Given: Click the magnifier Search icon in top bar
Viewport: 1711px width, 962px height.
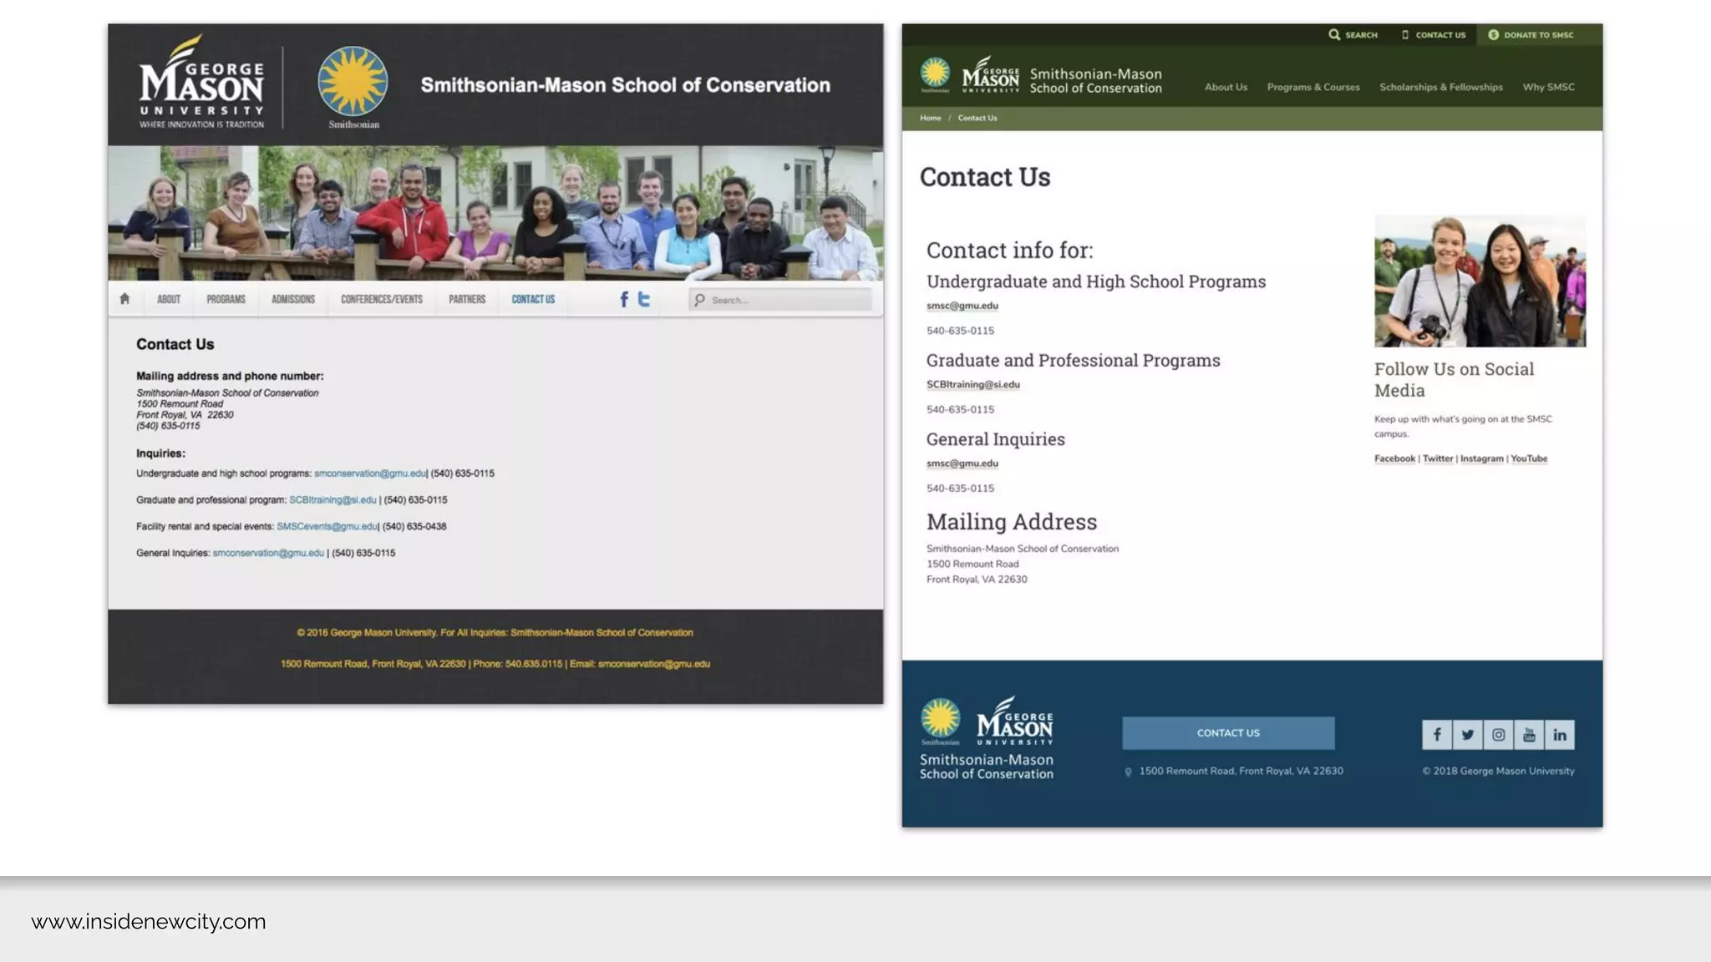Looking at the screenshot, I should [1335, 35].
